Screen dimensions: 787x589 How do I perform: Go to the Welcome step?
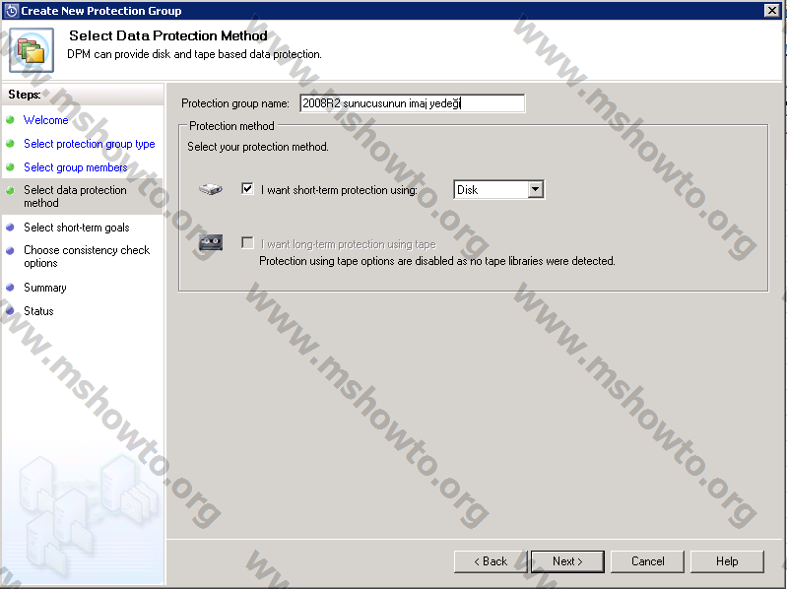click(x=46, y=120)
